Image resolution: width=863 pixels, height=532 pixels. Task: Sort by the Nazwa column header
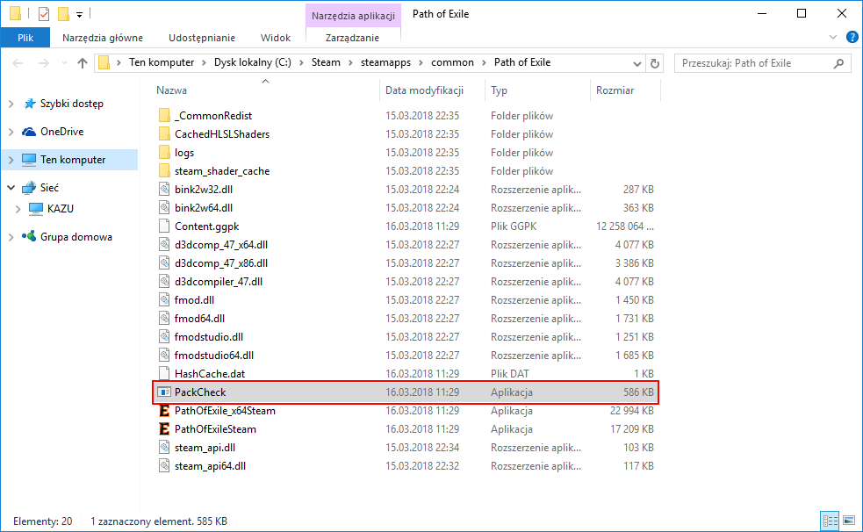click(x=171, y=90)
